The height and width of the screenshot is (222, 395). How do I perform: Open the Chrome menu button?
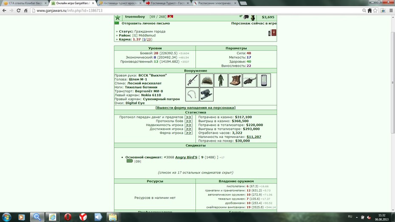[x=391, y=11]
